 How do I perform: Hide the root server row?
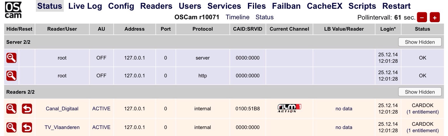(11, 58)
